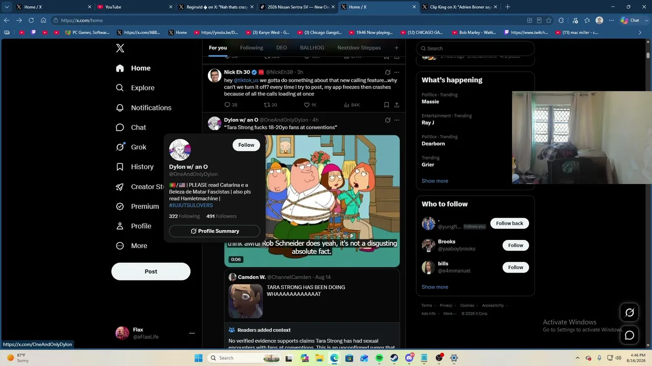Open the Home item in the X sidebar

tap(134, 68)
